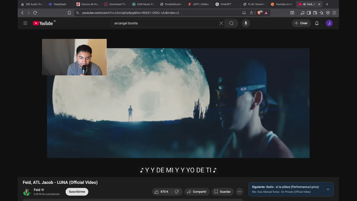Like the video with thumbs up
357x201 pixels.
tap(162, 192)
